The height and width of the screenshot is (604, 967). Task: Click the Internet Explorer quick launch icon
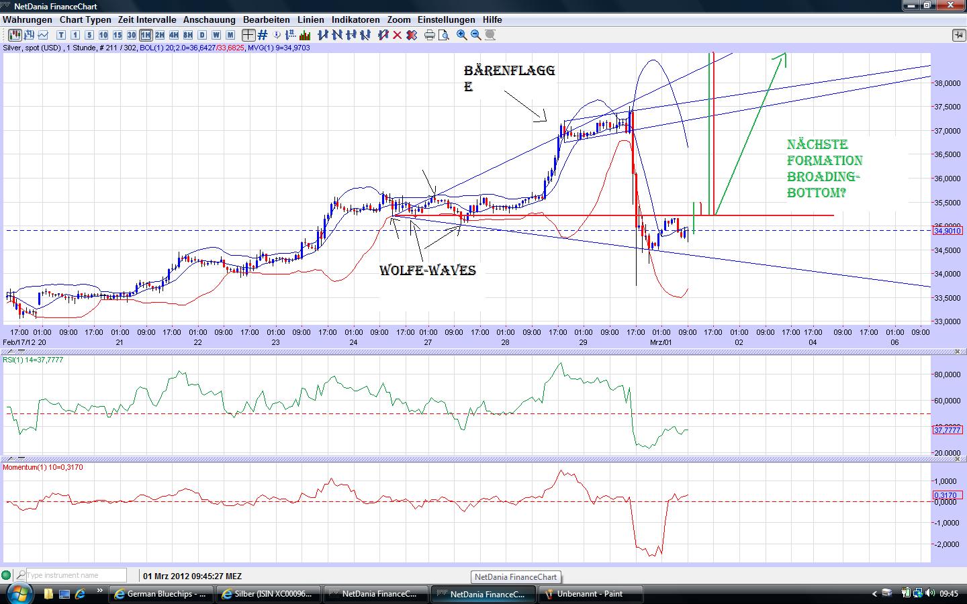click(80, 594)
